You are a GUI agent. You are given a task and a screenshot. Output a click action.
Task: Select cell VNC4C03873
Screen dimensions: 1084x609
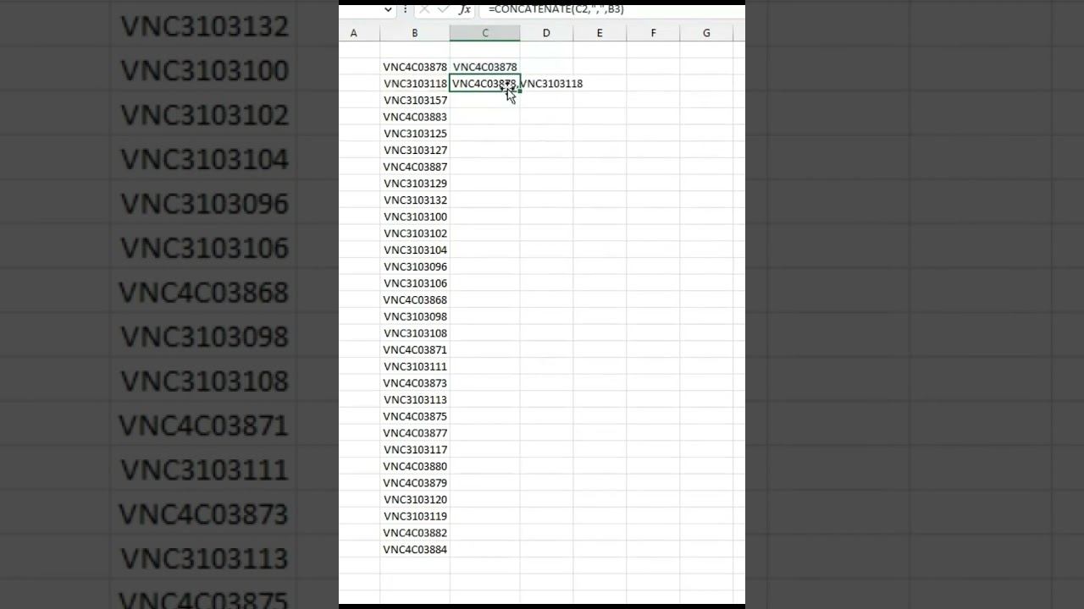click(x=415, y=383)
